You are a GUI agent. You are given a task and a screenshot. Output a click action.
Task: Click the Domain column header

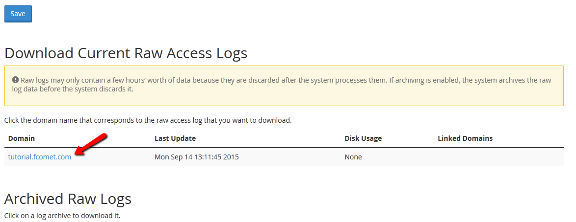pyautogui.click(x=22, y=138)
